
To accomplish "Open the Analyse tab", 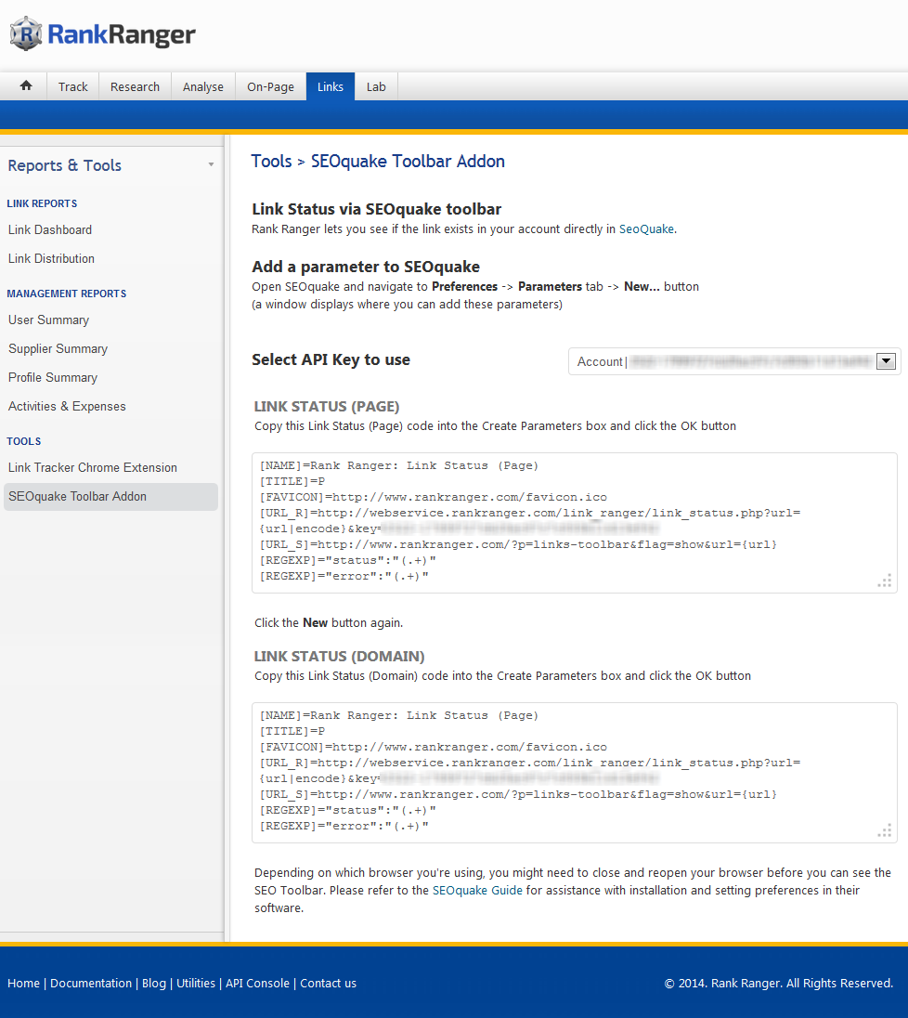I will (202, 86).
